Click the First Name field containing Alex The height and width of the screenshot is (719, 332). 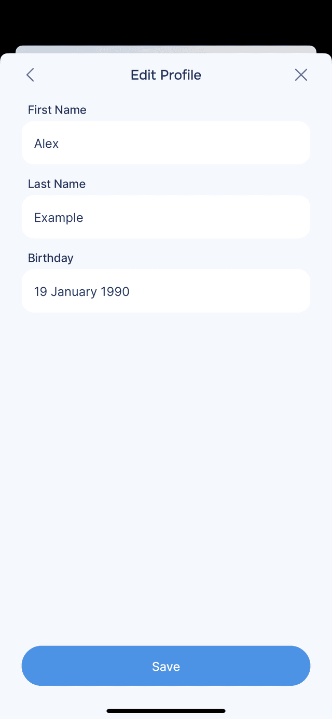pos(166,143)
